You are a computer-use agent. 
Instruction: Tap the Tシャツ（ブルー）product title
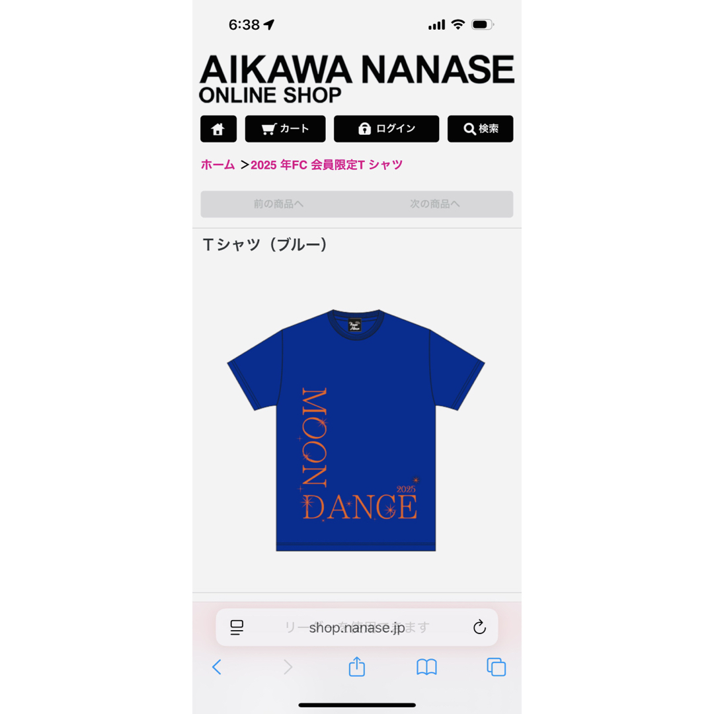[x=265, y=245]
